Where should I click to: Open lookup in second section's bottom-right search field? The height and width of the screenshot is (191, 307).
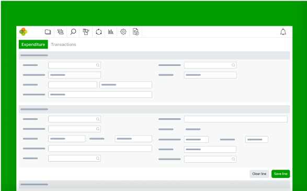pos(233,159)
